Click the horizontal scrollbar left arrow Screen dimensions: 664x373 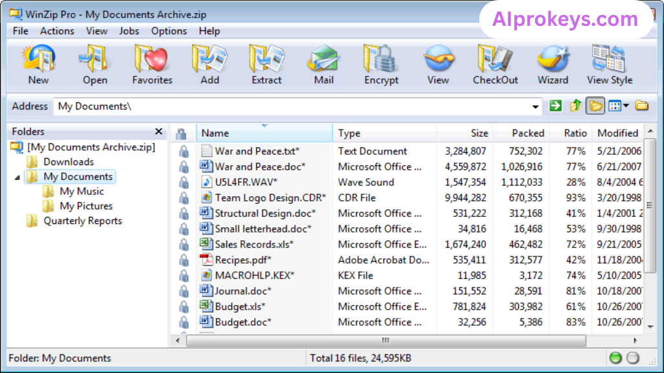pyautogui.click(x=178, y=341)
